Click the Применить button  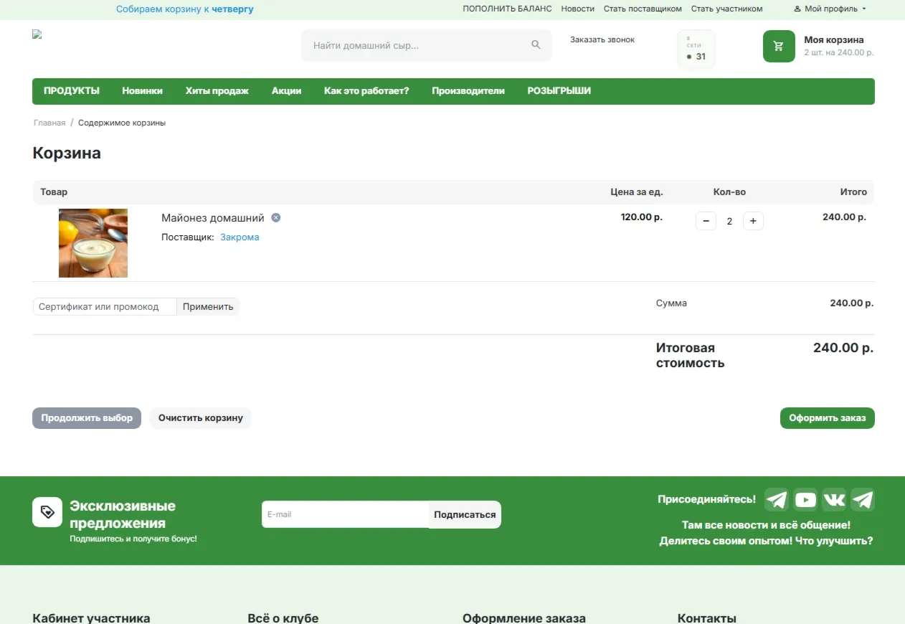(208, 306)
